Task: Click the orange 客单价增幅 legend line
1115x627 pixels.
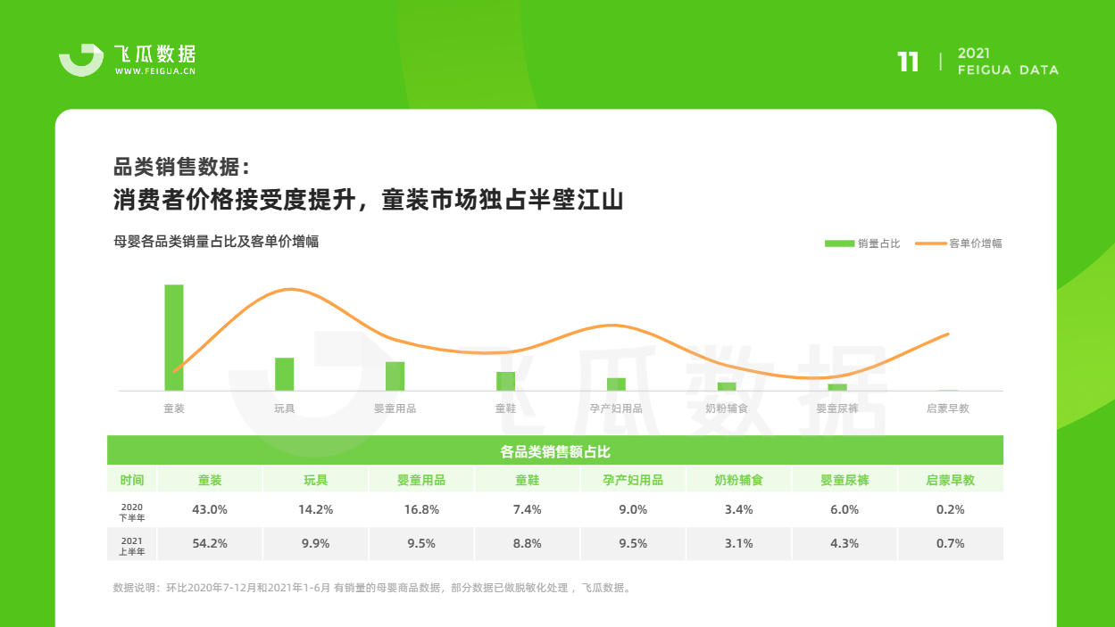Action: pos(932,243)
